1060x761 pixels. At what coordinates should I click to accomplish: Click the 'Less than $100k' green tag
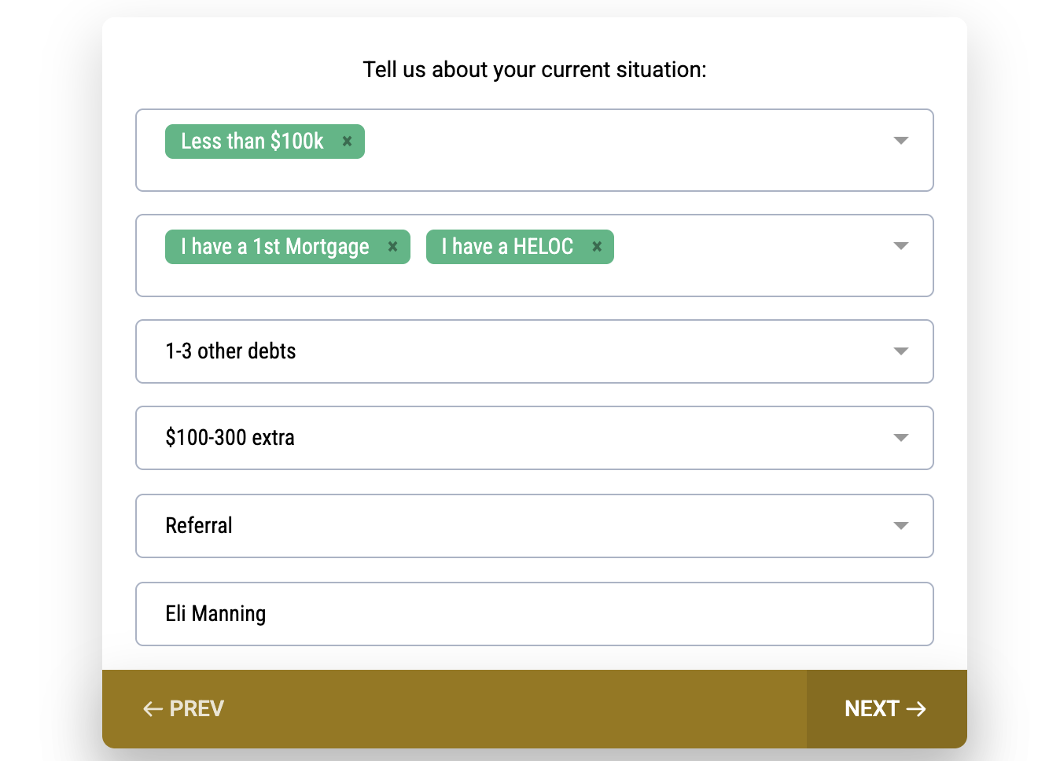(252, 142)
